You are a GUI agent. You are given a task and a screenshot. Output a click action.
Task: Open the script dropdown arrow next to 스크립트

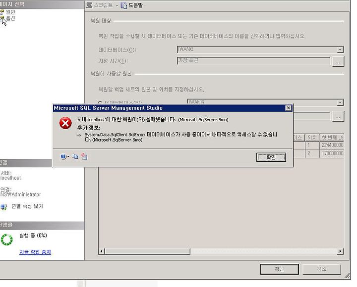(x=117, y=5)
